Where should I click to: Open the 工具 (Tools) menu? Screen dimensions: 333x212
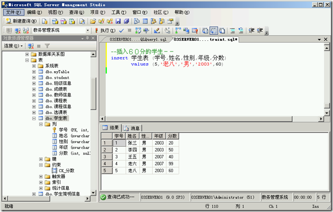tap(119, 12)
